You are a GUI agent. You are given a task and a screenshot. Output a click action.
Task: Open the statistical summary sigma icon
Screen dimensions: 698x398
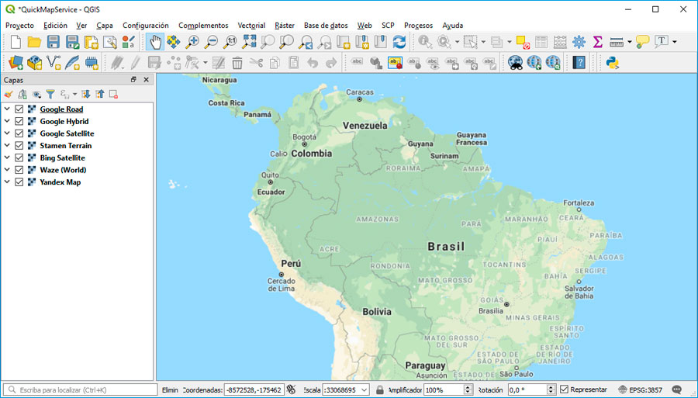click(x=598, y=42)
